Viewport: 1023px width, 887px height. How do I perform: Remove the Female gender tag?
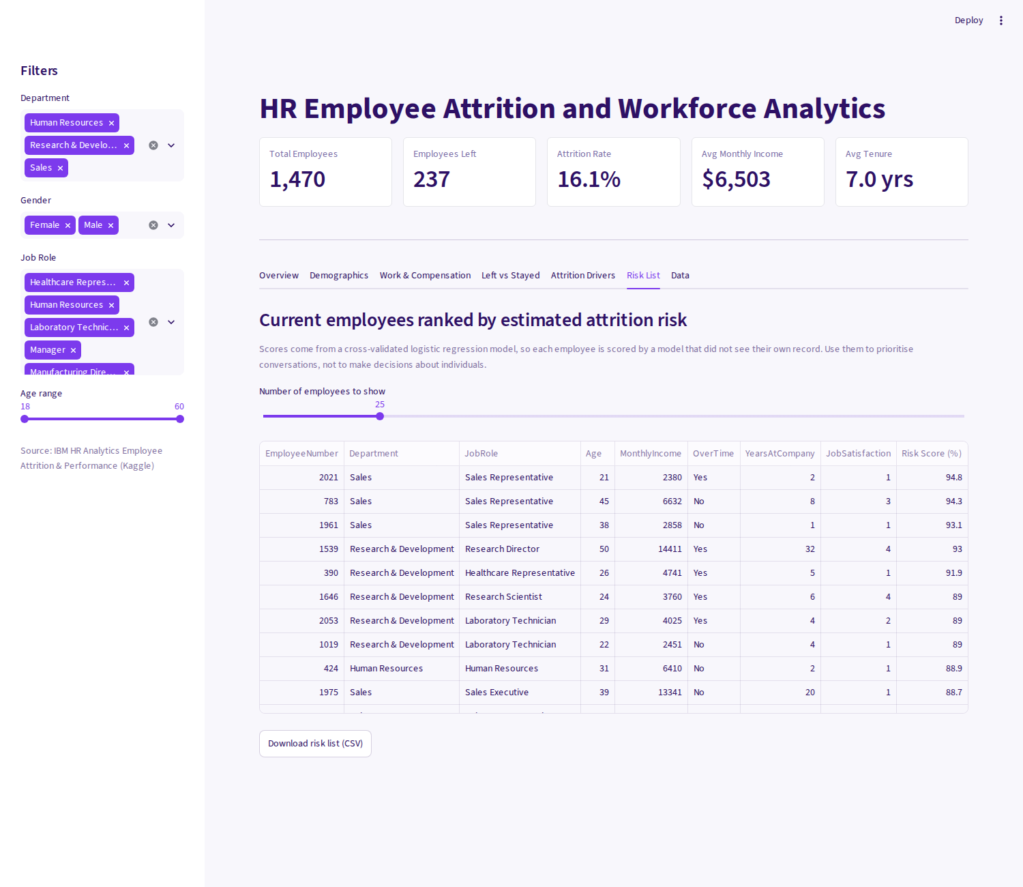[68, 226]
